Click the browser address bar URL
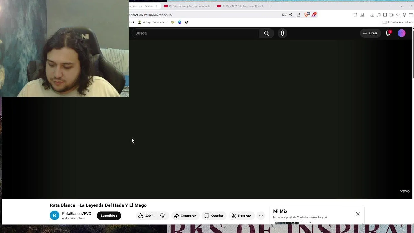 150,15
